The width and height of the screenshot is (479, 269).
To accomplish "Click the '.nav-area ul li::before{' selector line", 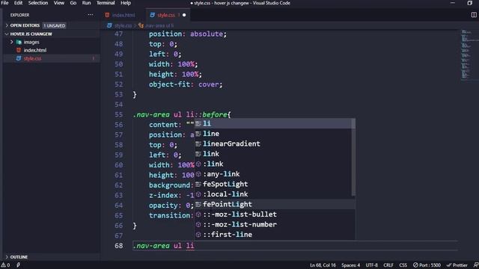I will (x=182, y=114).
